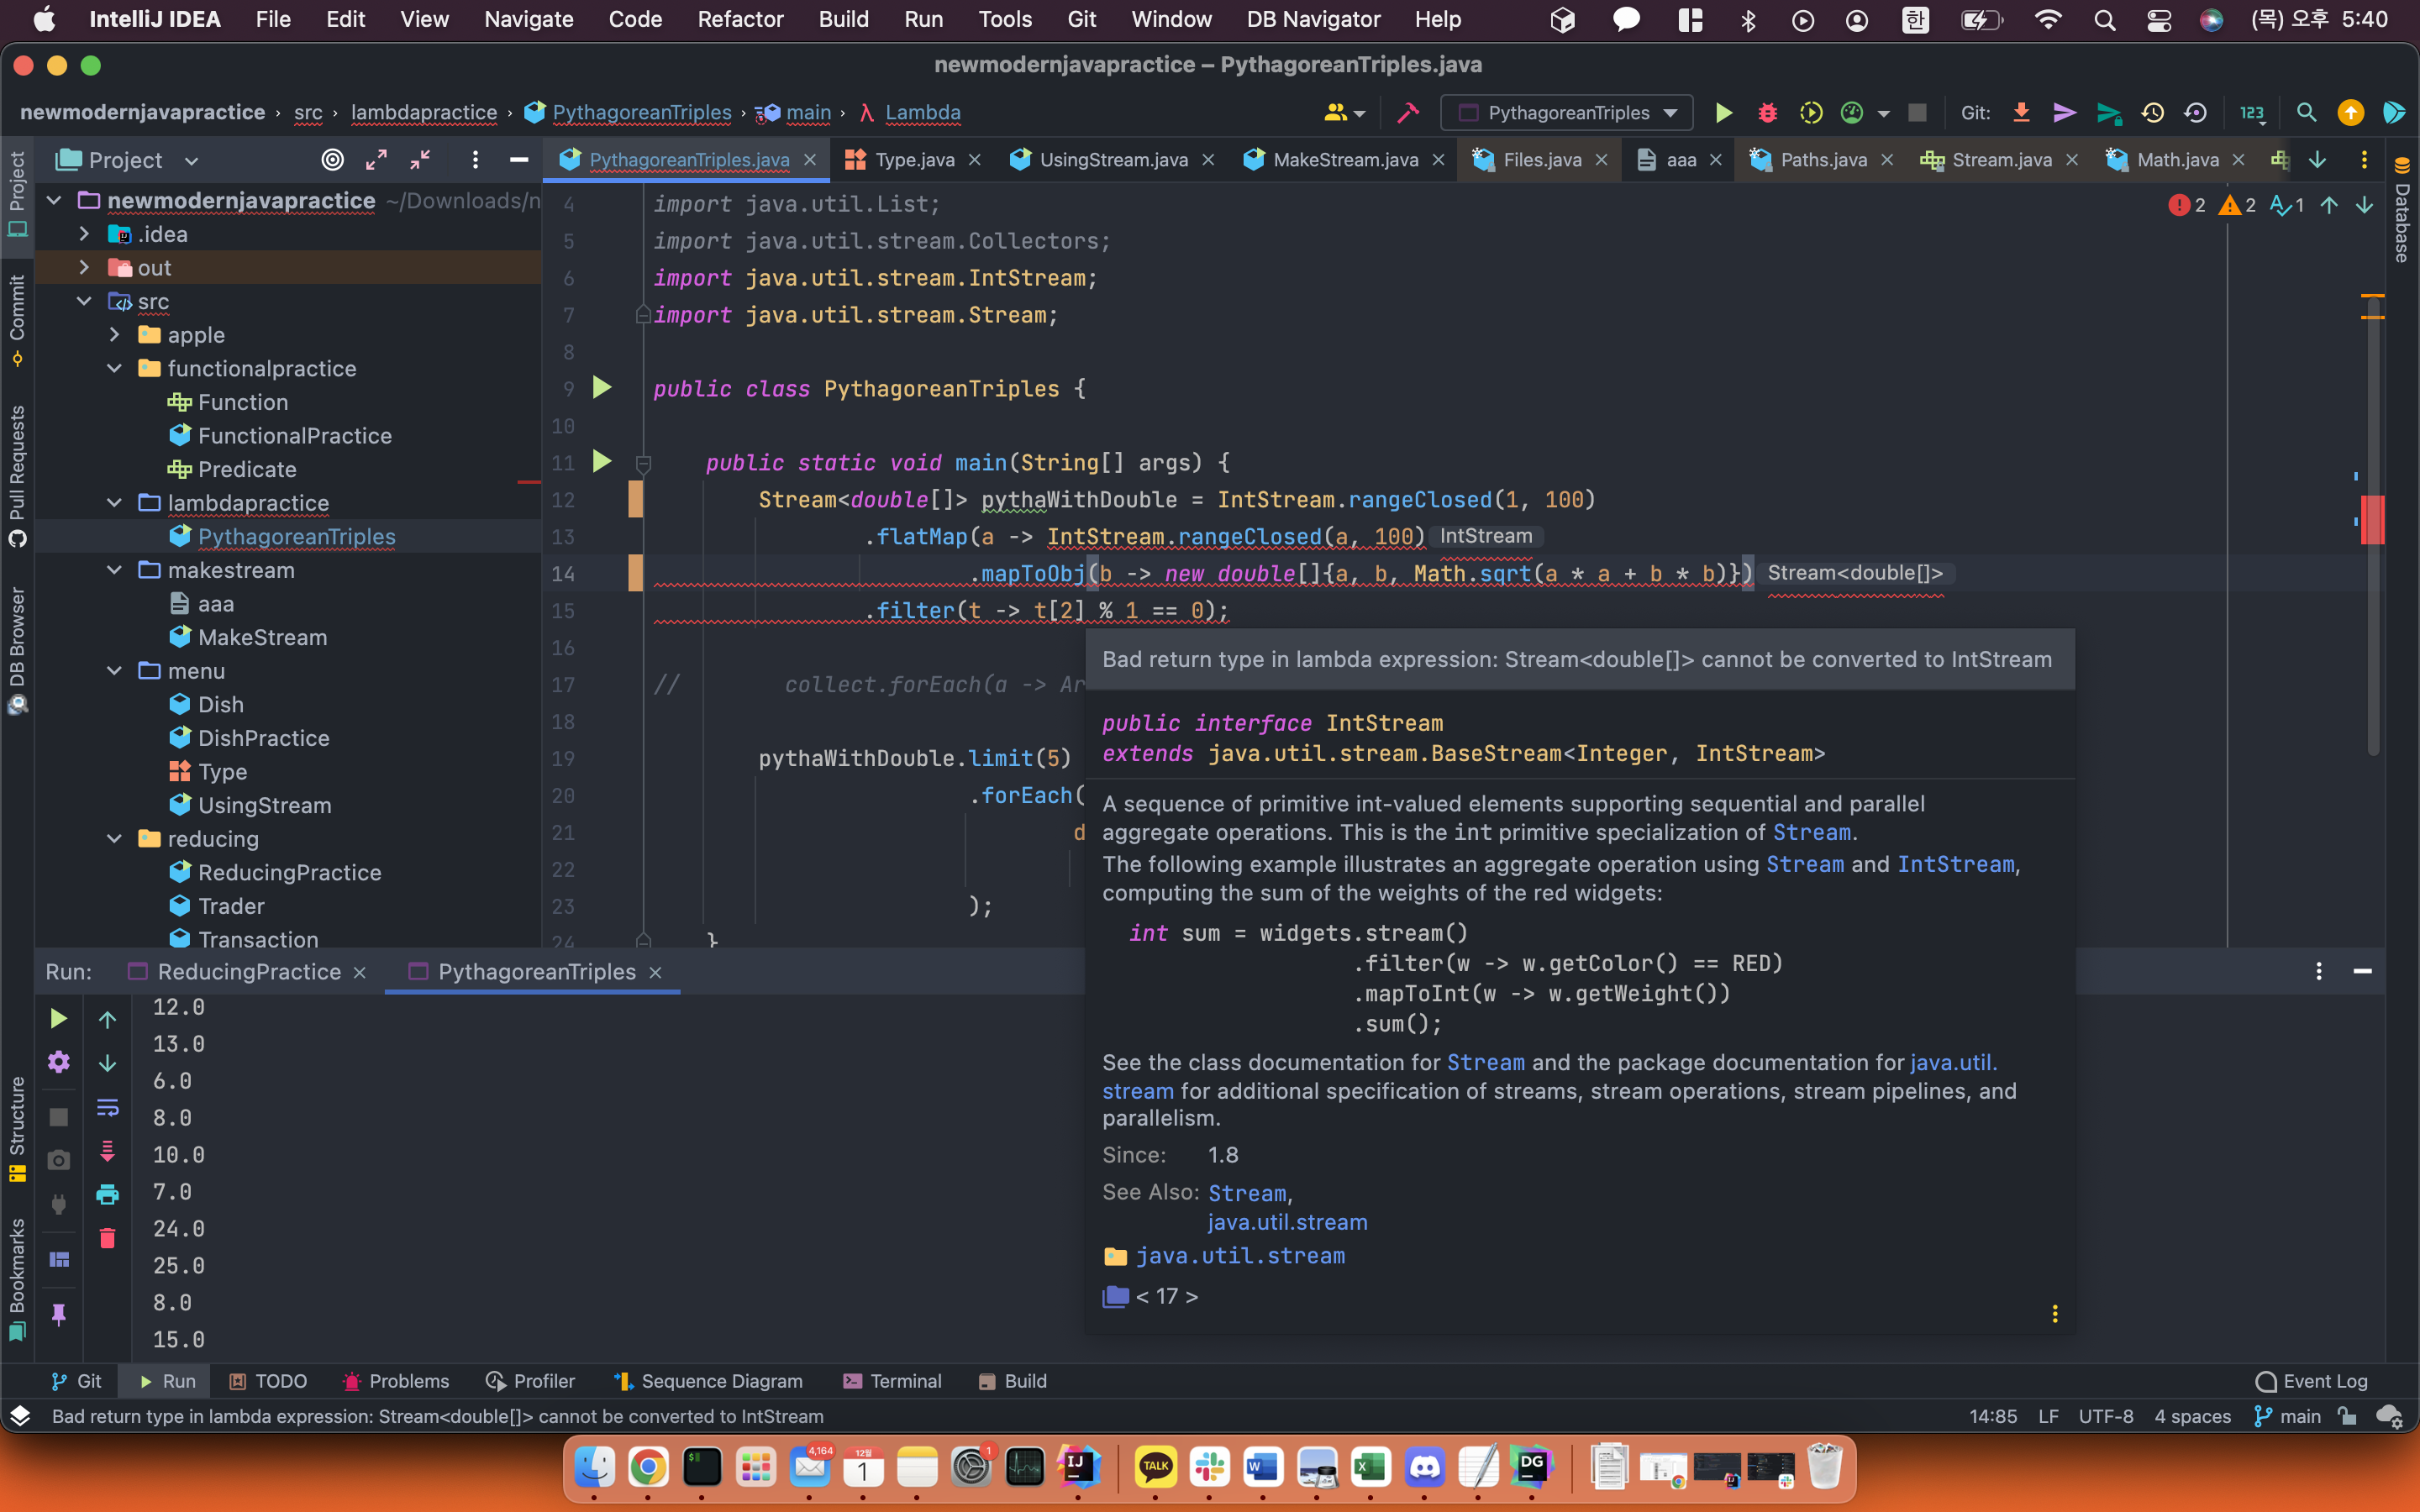Viewport: 2420px width, 1512px height.
Task: Clear Run output with trash icon
Action: [107, 1238]
